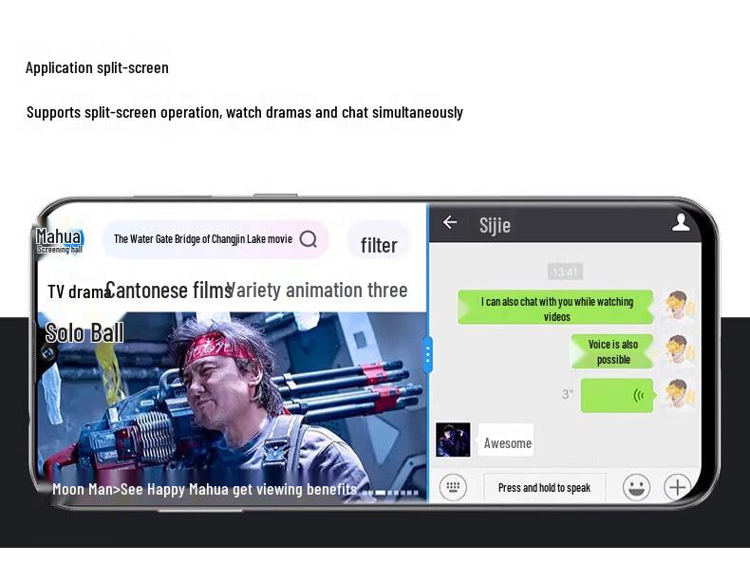
Task: Click the blue split-screen divider handle
Action: (x=427, y=355)
